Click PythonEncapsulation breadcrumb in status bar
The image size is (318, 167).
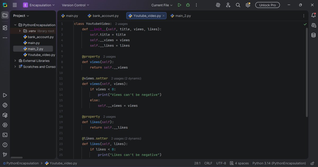click(20, 163)
